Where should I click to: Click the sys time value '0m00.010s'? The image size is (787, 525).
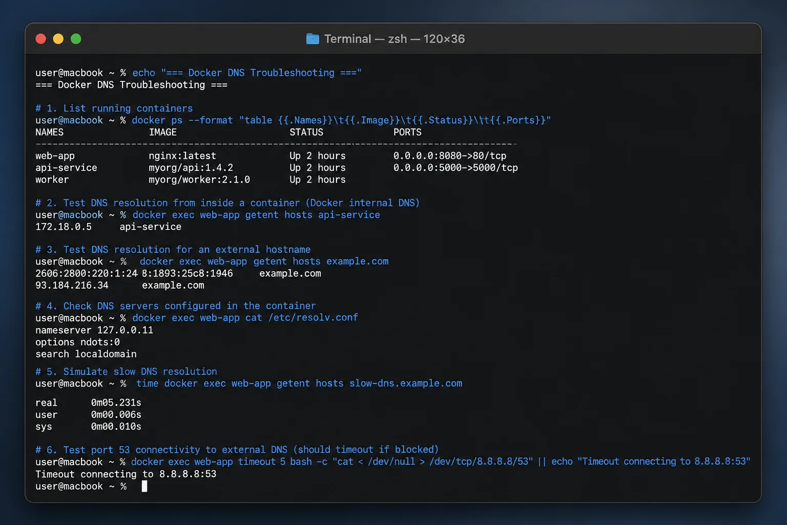pos(116,427)
